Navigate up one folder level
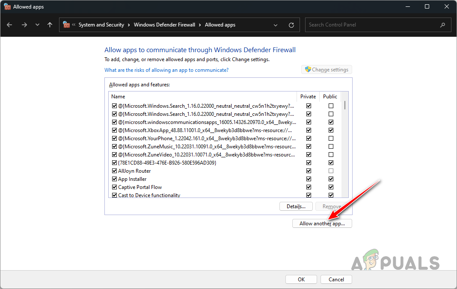The image size is (457, 289). (50, 25)
